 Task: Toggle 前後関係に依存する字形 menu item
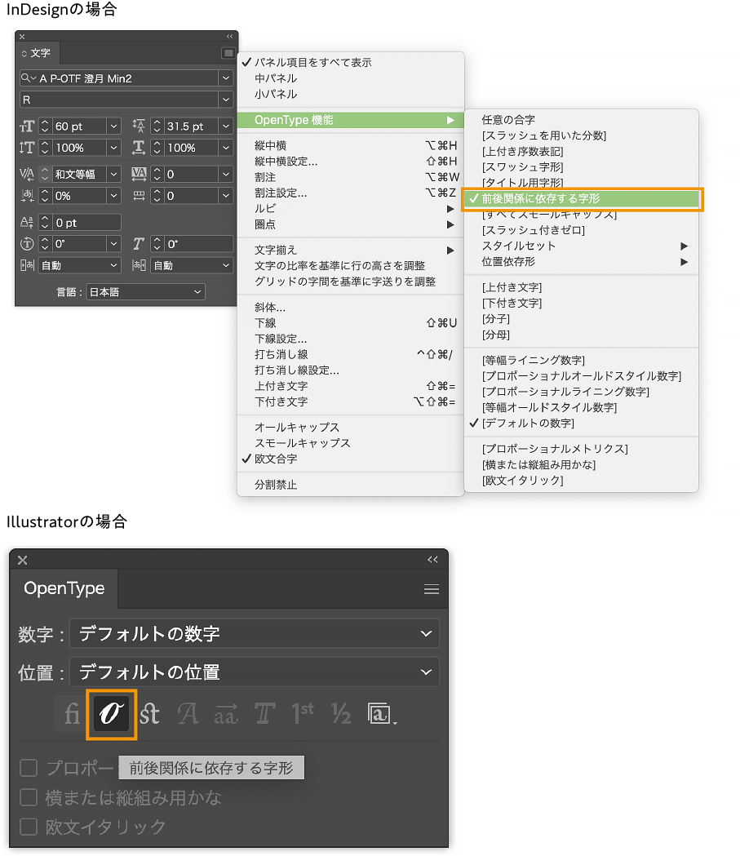tap(582, 199)
